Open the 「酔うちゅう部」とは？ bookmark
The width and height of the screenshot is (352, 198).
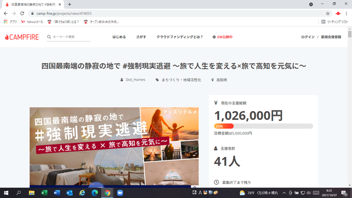click(63, 22)
